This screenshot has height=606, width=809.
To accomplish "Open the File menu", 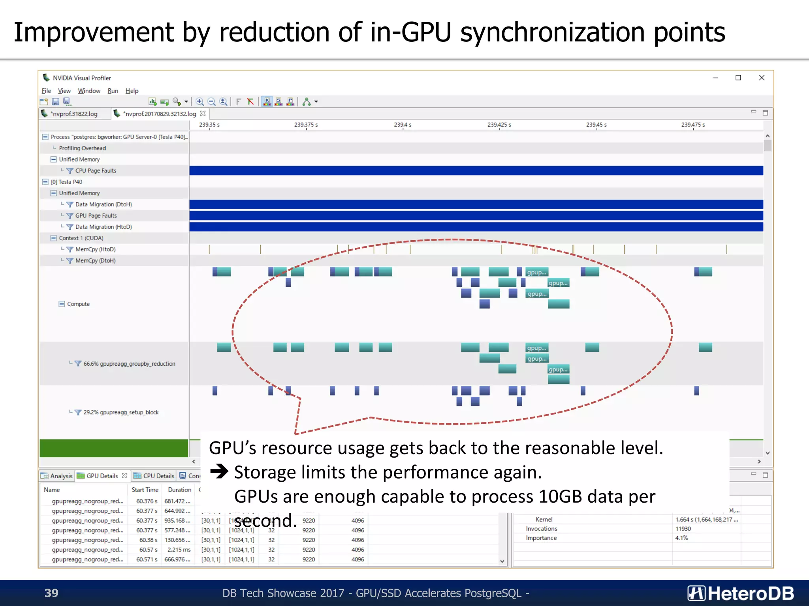I will 46,91.
